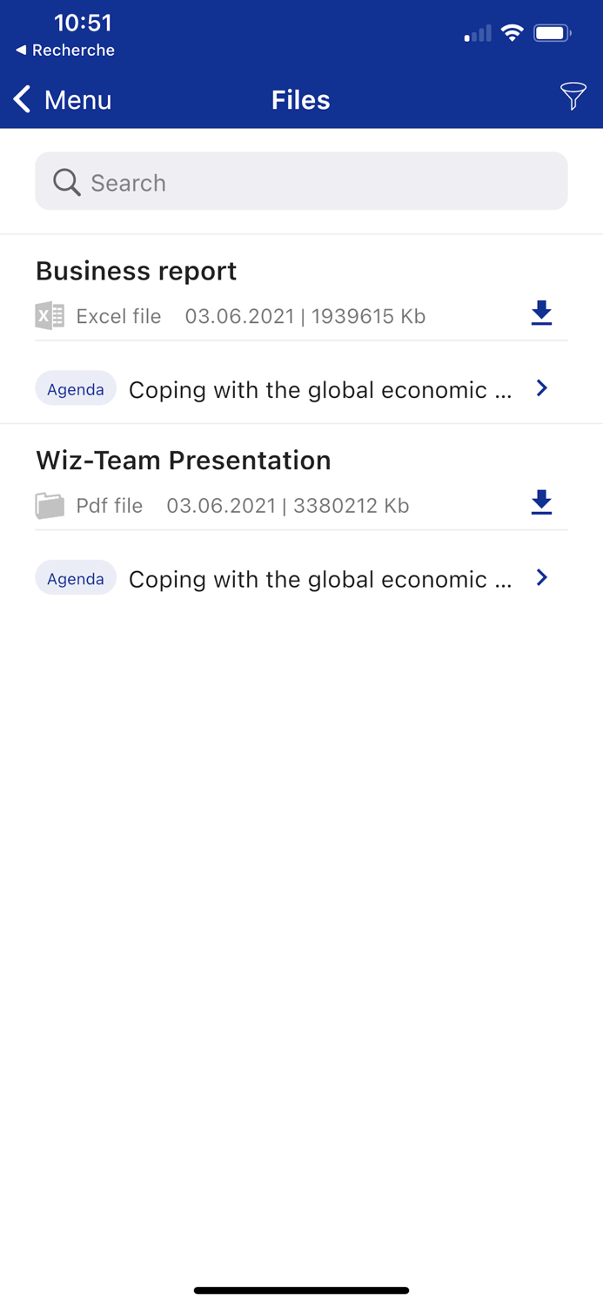The height and width of the screenshot is (1306, 603).
Task: Select the Files tab title
Action: pos(301,99)
